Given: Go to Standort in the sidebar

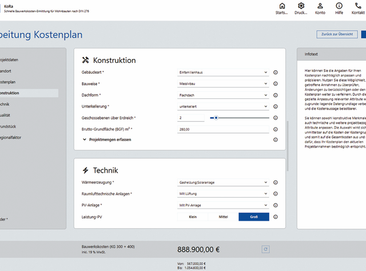Looking at the screenshot, I should click(x=5, y=71).
